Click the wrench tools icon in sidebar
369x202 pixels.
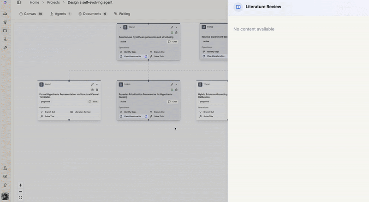point(5,48)
